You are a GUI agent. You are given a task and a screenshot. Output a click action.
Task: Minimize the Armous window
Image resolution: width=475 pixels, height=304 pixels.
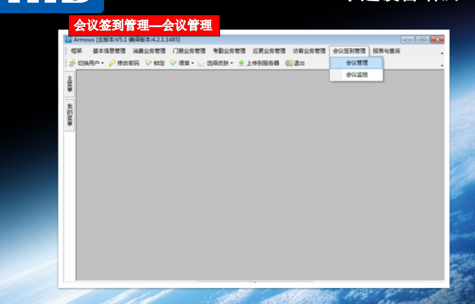(x=408, y=39)
